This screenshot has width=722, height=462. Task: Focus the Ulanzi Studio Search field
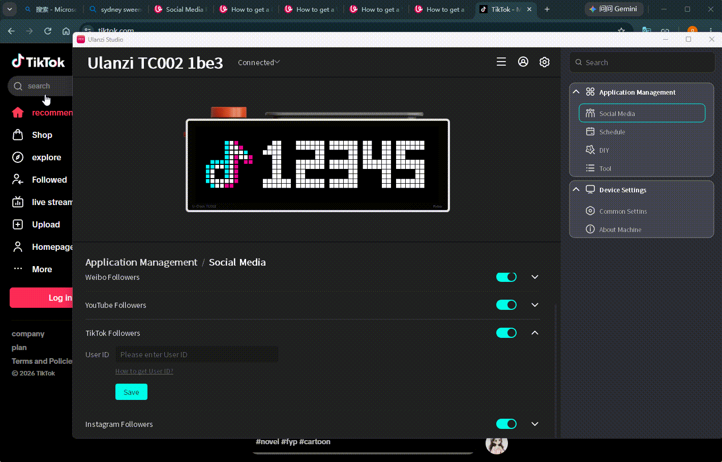pyautogui.click(x=642, y=62)
